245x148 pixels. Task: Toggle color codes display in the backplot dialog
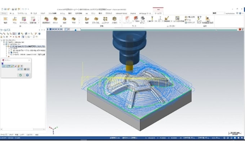coord(3,66)
